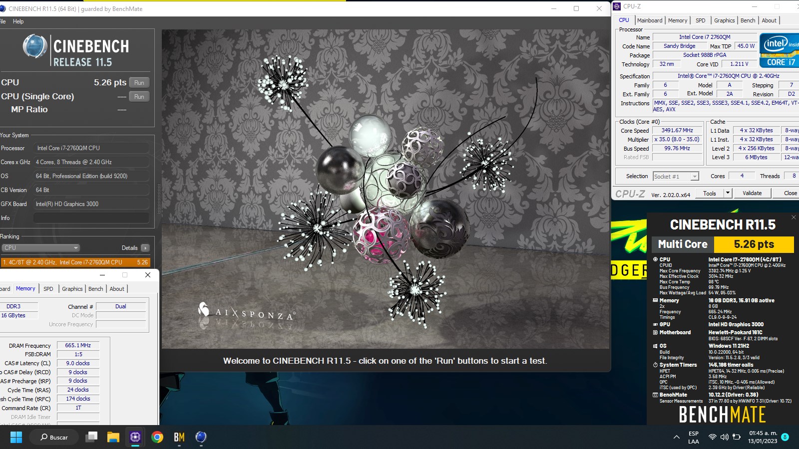
Task: Click the 5.26 pts score box
Action: 754,244
